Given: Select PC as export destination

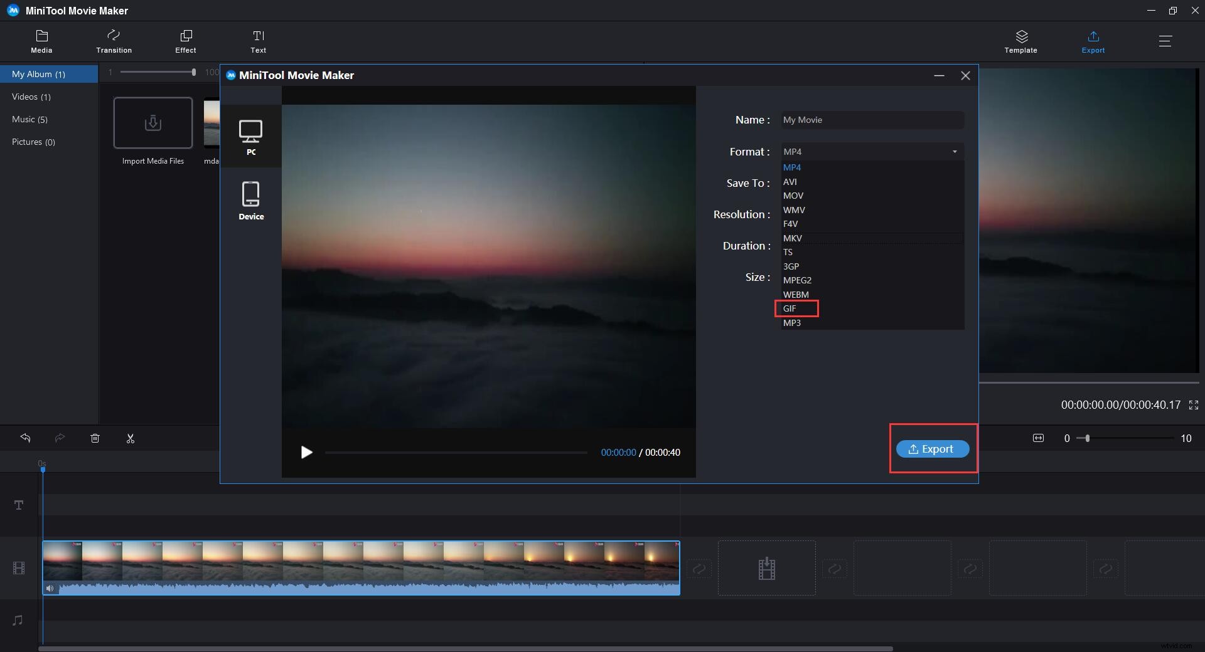Looking at the screenshot, I should 251,137.
